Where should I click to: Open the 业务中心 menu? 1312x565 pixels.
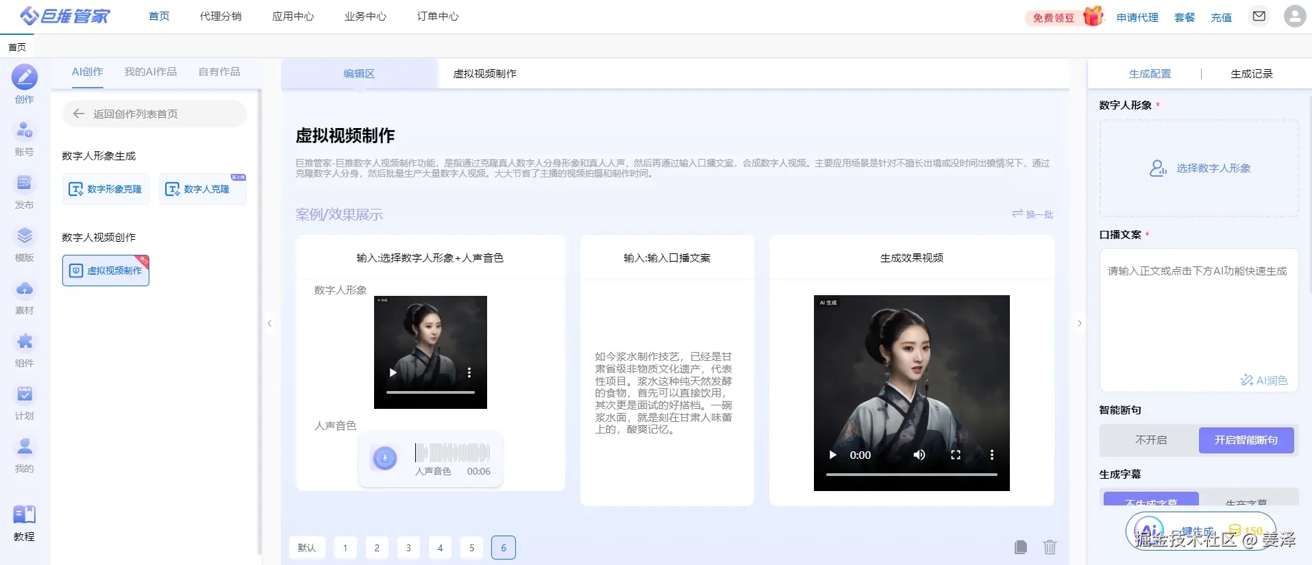[x=365, y=16]
